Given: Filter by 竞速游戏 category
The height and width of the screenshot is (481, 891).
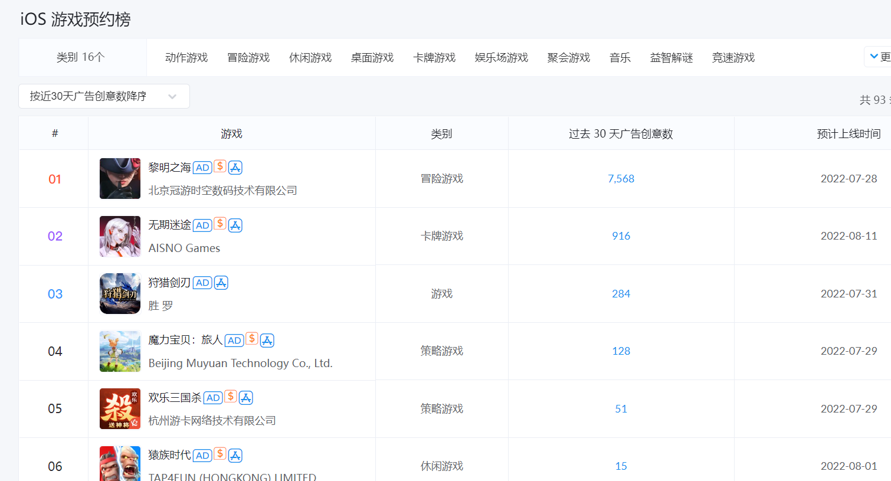Looking at the screenshot, I should click(733, 57).
